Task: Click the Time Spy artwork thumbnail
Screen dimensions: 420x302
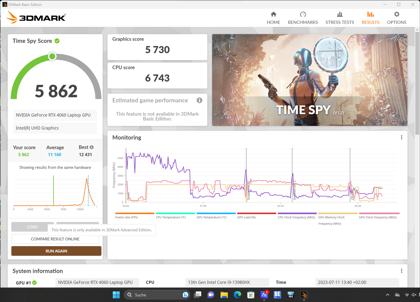Action: (x=310, y=80)
